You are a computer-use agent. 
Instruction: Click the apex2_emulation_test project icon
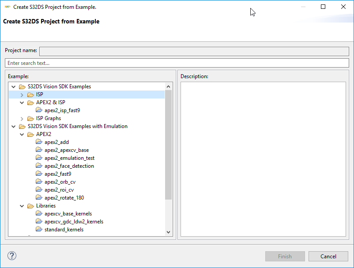click(x=39, y=158)
